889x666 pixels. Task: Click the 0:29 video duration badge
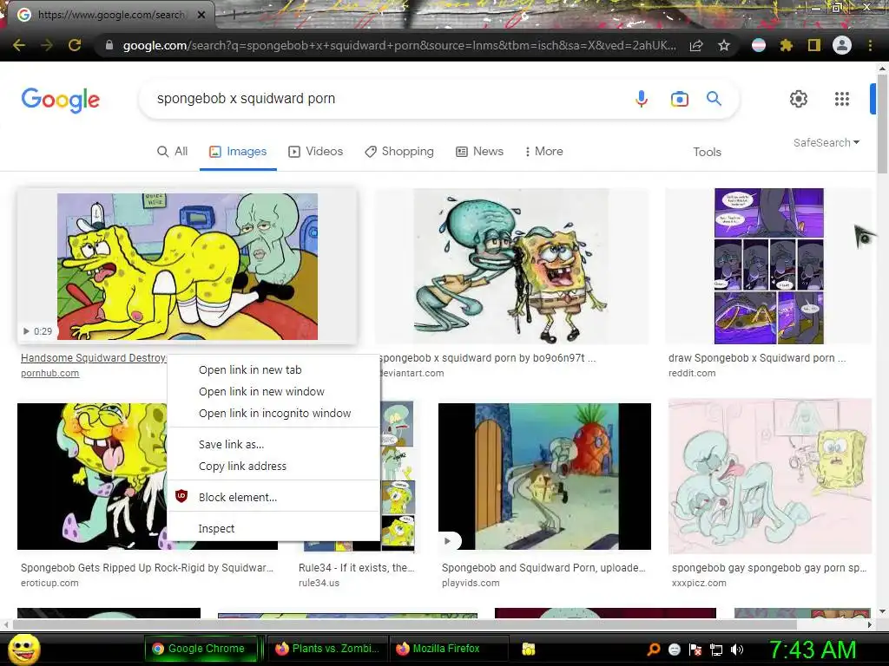[x=37, y=331]
